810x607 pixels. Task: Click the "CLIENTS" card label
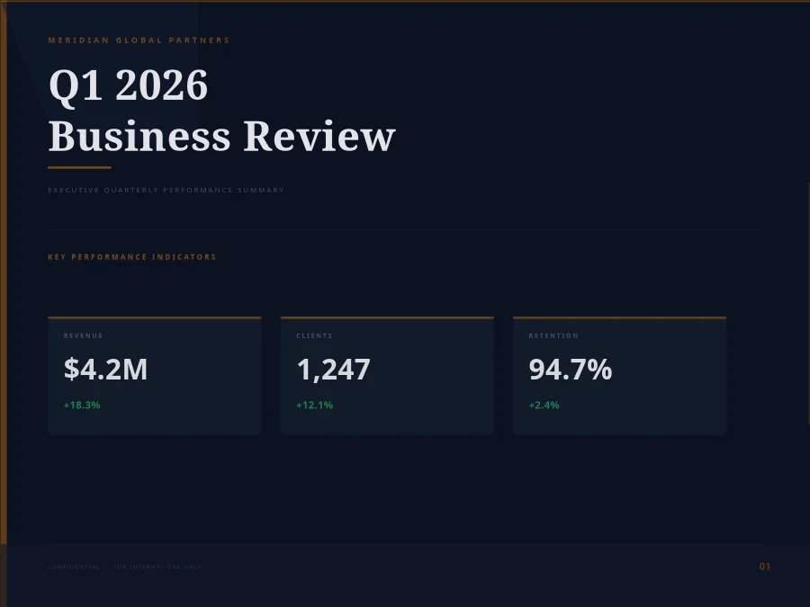pos(314,335)
